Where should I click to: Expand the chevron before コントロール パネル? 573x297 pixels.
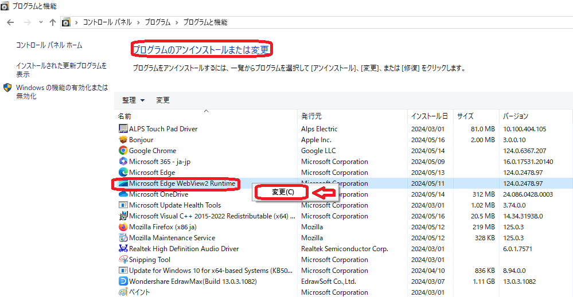pos(76,22)
